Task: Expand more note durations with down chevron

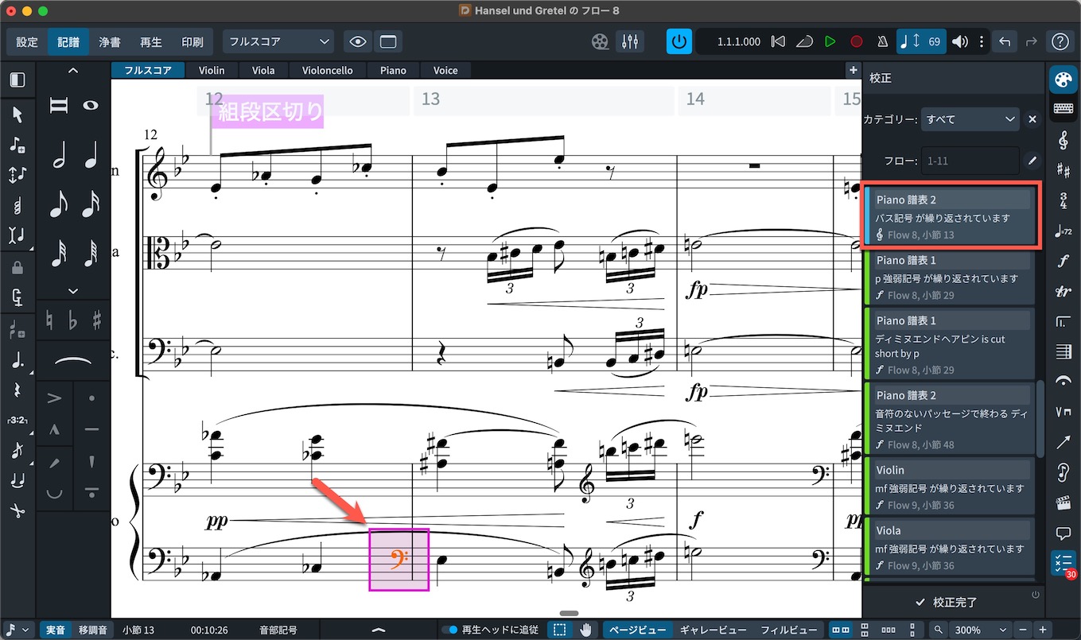Action: tap(73, 291)
